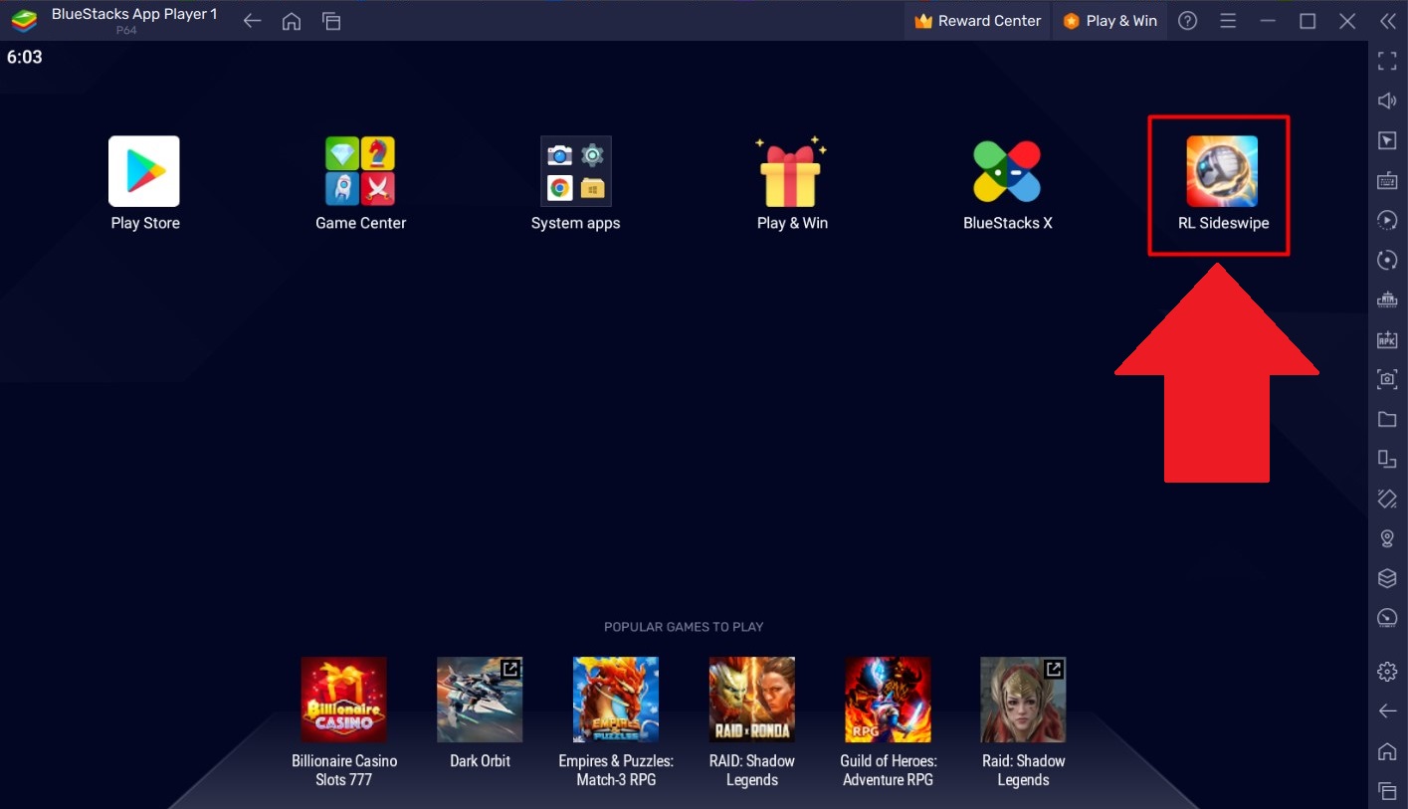Open recent apps from top bar
Image resolution: width=1408 pixels, height=809 pixels.
331,21
